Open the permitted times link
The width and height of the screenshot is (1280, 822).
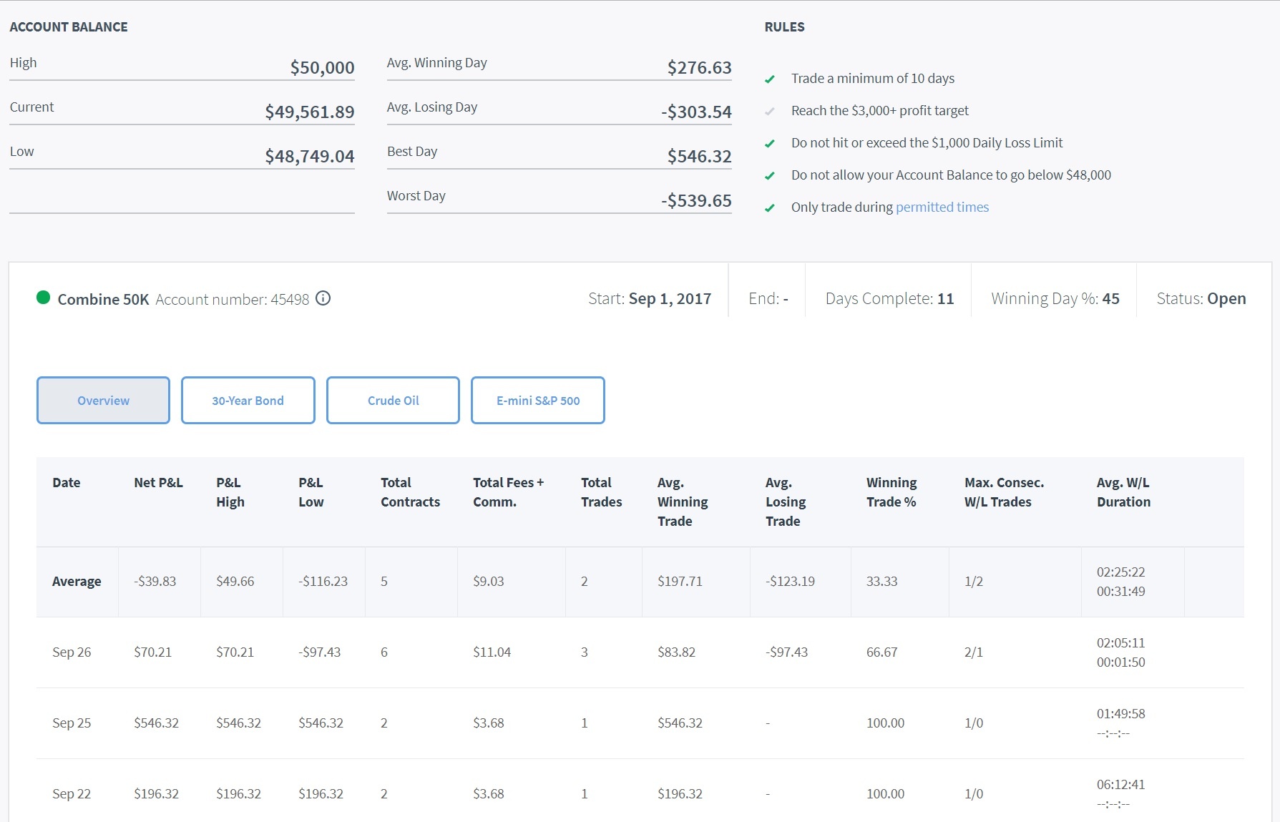[x=942, y=207]
